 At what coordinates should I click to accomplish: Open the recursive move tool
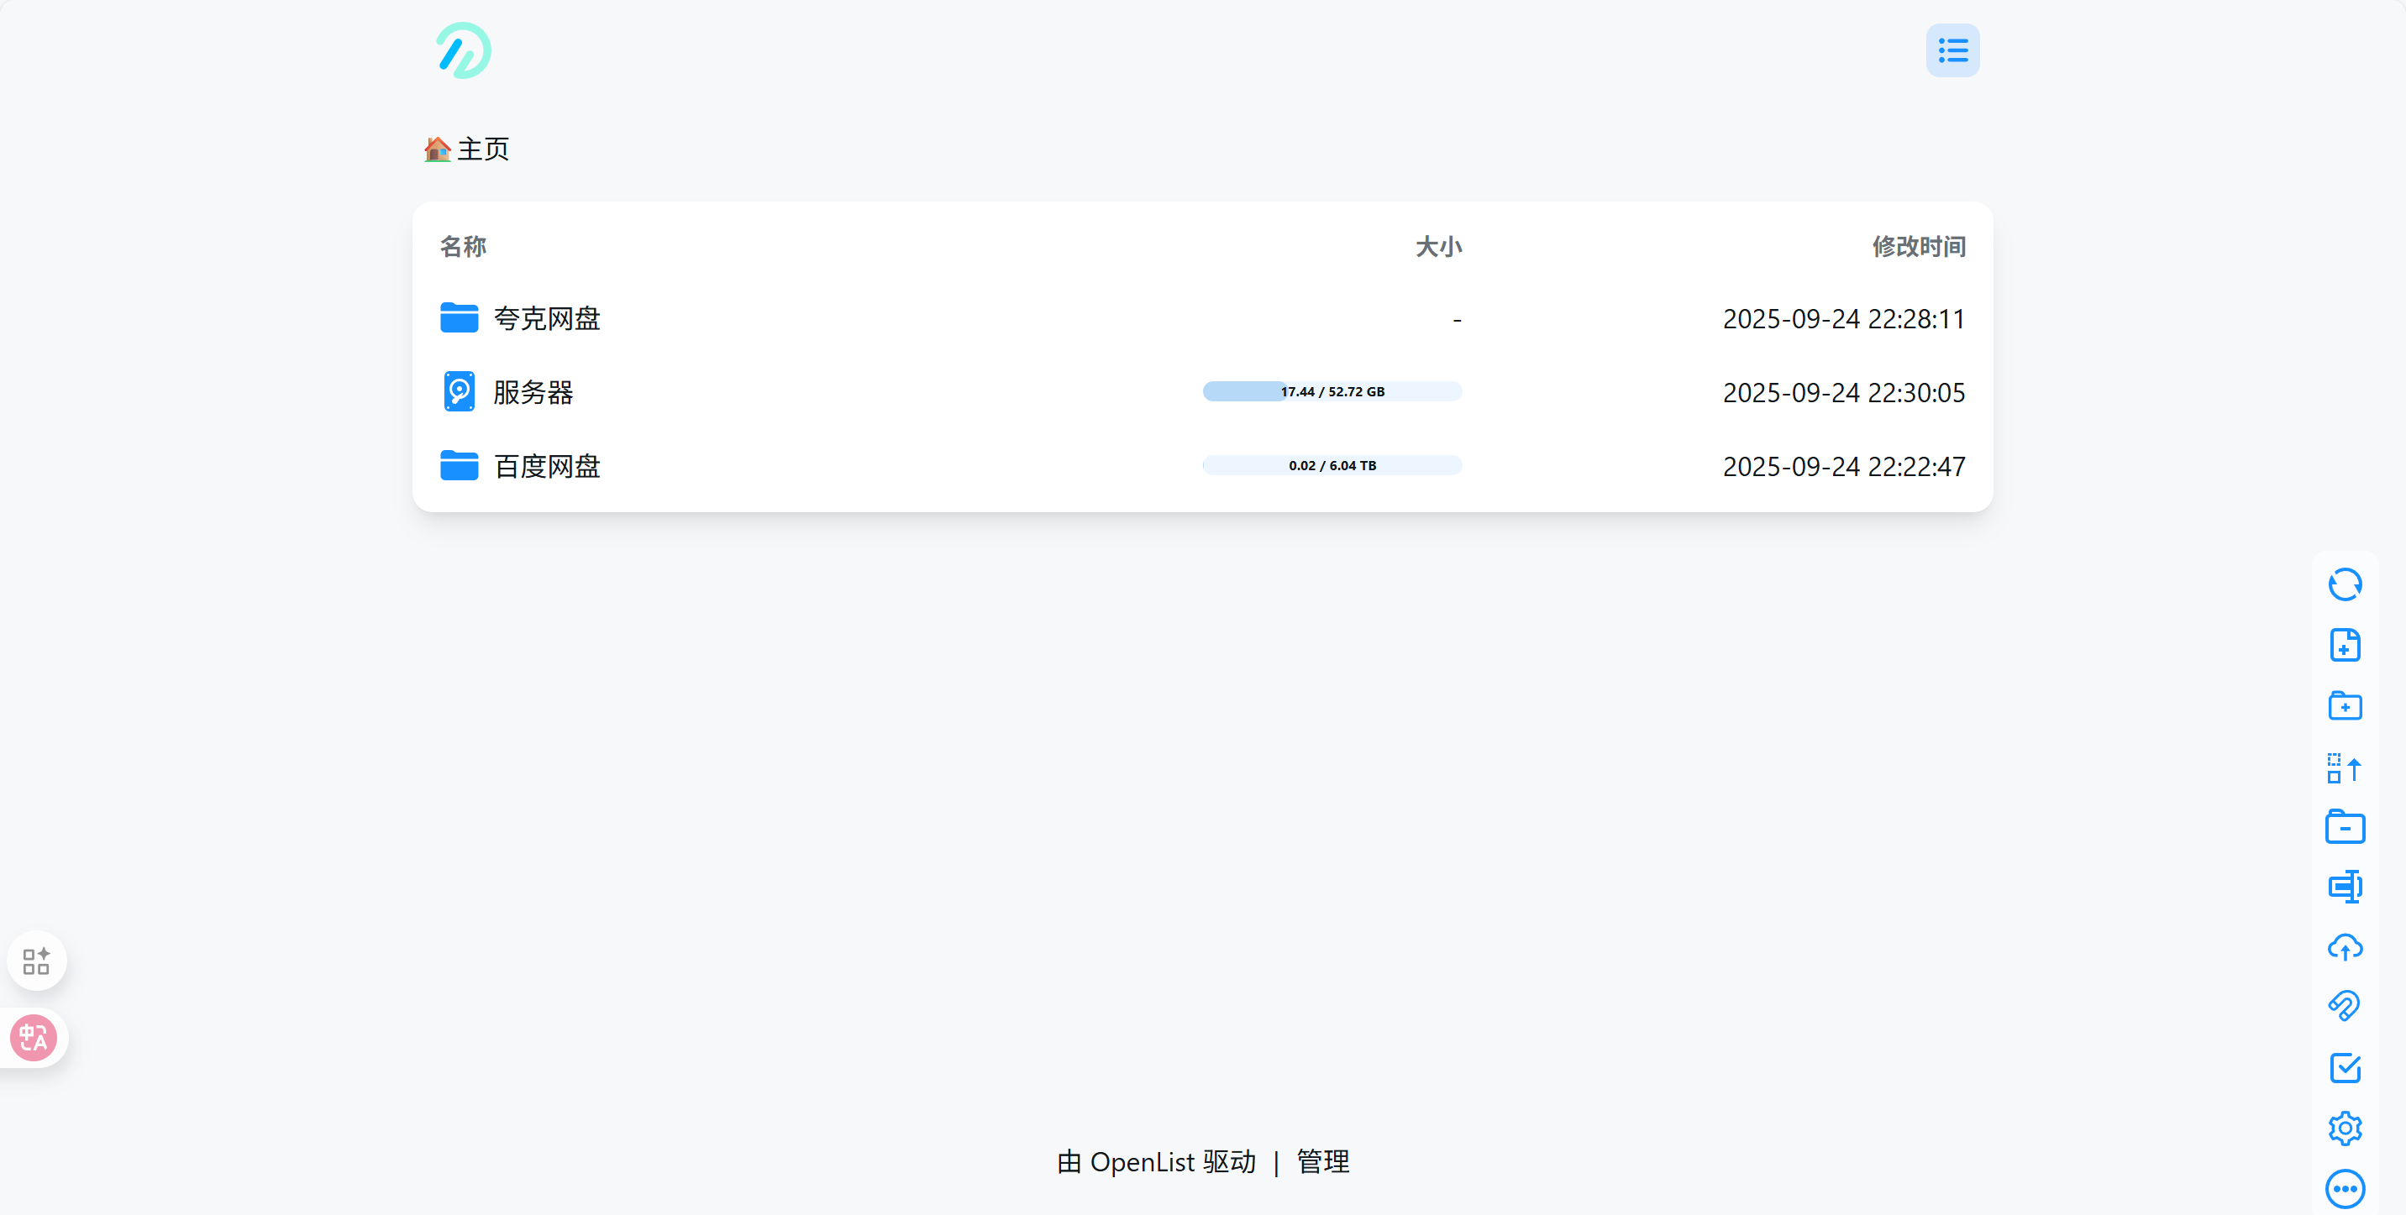point(2345,768)
